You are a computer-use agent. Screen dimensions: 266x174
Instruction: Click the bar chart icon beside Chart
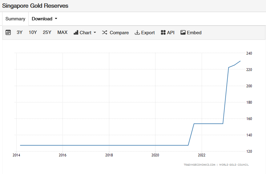[76, 32]
